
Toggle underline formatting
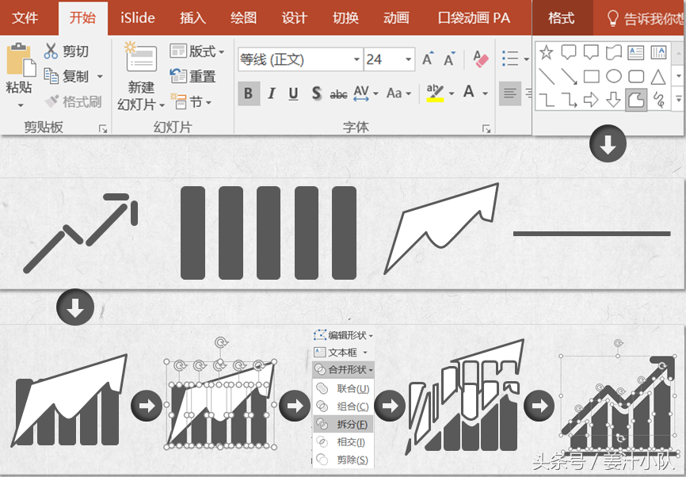294,93
